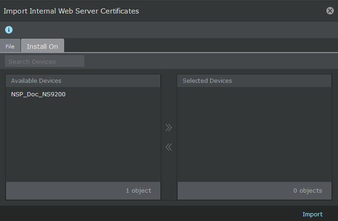
Task: Click the '1 object' count label
Action: click(x=139, y=191)
